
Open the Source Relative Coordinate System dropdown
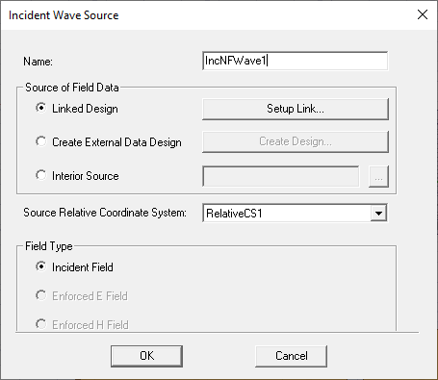(378, 213)
